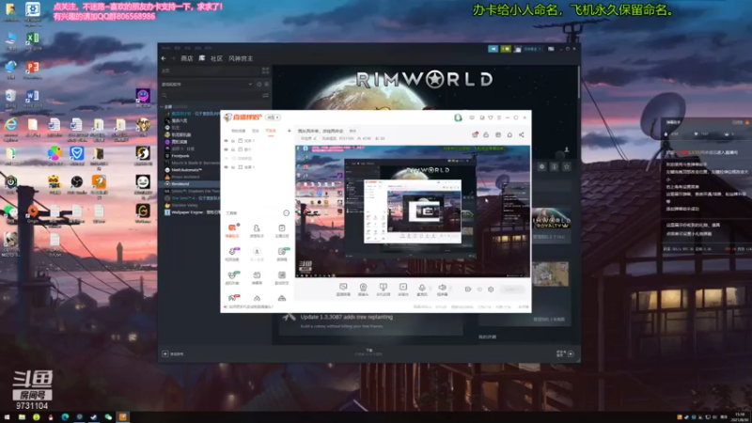Go back with Steam's left arrow
Image resolution: width=752 pixels, height=423 pixels.
pos(164,58)
